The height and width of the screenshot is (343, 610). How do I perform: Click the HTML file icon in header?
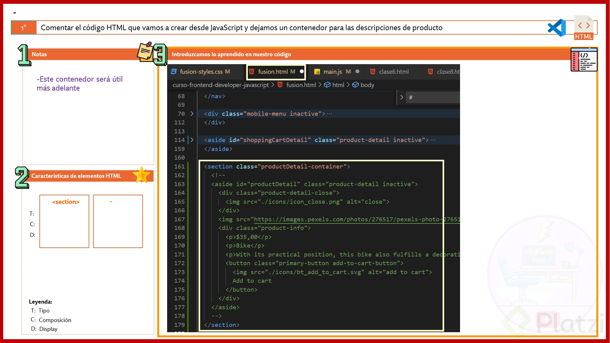(584, 28)
